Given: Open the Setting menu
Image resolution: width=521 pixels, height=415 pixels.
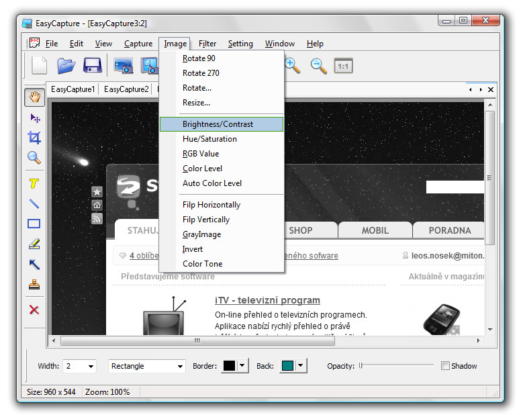Looking at the screenshot, I should 240,44.
